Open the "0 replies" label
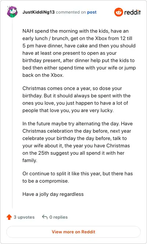The width and height of the screenshot is (147, 244). (x=58, y=217)
